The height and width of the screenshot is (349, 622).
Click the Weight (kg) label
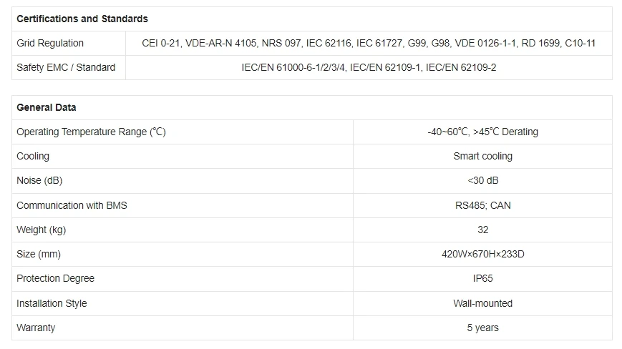tap(41, 230)
